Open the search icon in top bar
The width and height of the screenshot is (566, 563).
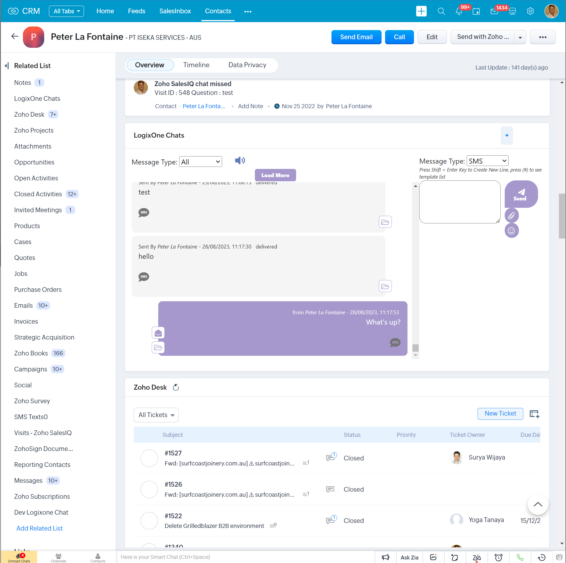coord(441,11)
